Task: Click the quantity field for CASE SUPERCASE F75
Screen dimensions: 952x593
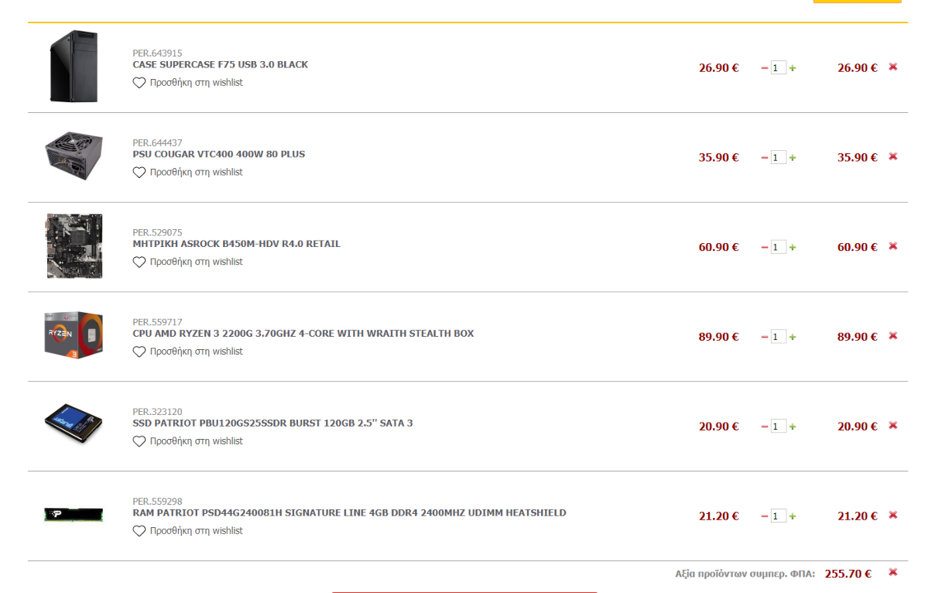Action: (778, 68)
